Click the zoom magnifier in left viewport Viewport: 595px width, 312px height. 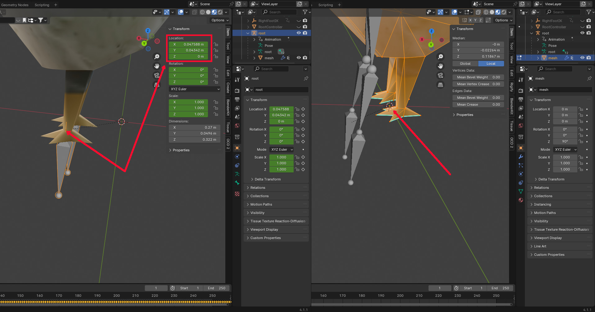point(157,57)
